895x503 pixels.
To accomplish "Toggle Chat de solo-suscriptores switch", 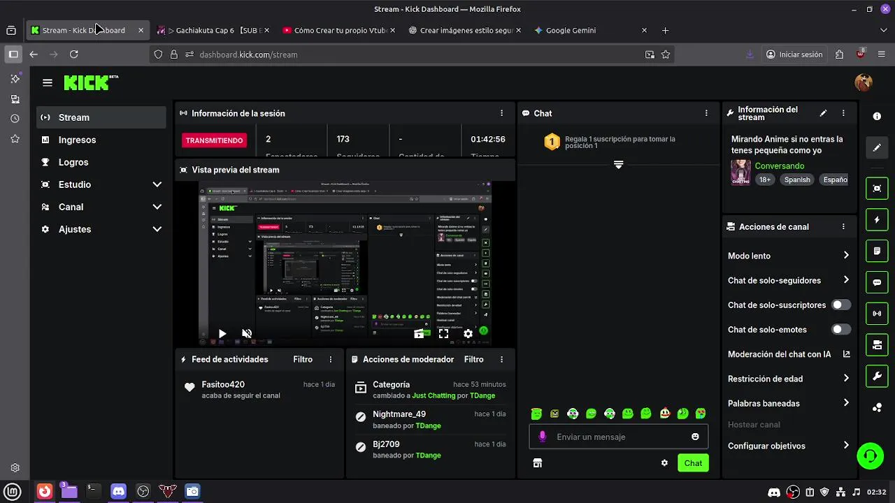I will pyautogui.click(x=841, y=305).
